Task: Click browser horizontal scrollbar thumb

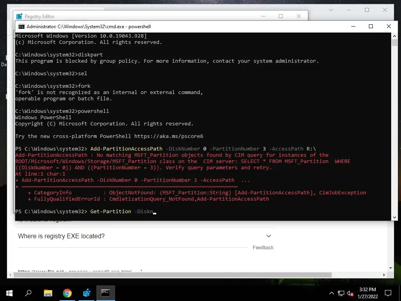Action: pos(173,275)
